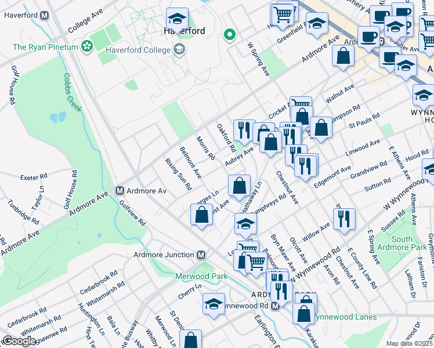This screenshot has height=348, width=434.
Task: Open the shopping bag marker left of Simpson Rd
Action: [321, 128]
